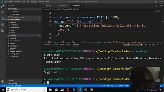Open server.js in the backend tree
The image size is (164, 92).
click(24, 35)
